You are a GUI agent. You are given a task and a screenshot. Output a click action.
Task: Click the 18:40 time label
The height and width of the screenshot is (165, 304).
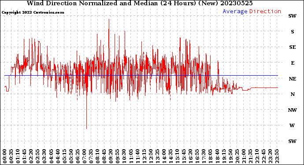(x=217, y=156)
